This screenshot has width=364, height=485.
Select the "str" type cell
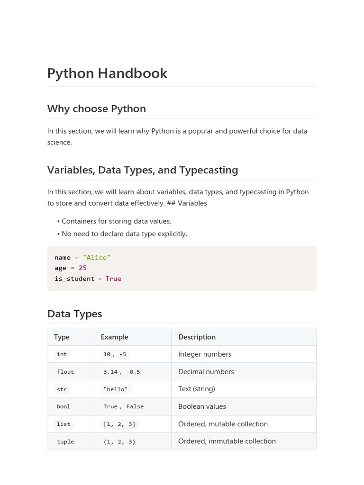[71, 389]
